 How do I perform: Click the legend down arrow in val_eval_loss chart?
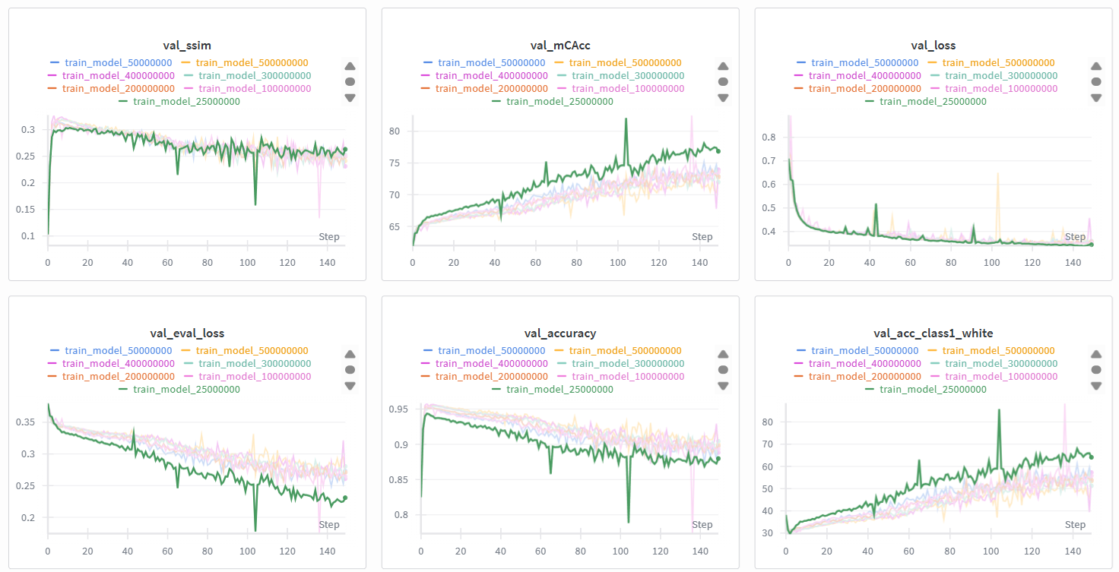[x=350, y=386]
